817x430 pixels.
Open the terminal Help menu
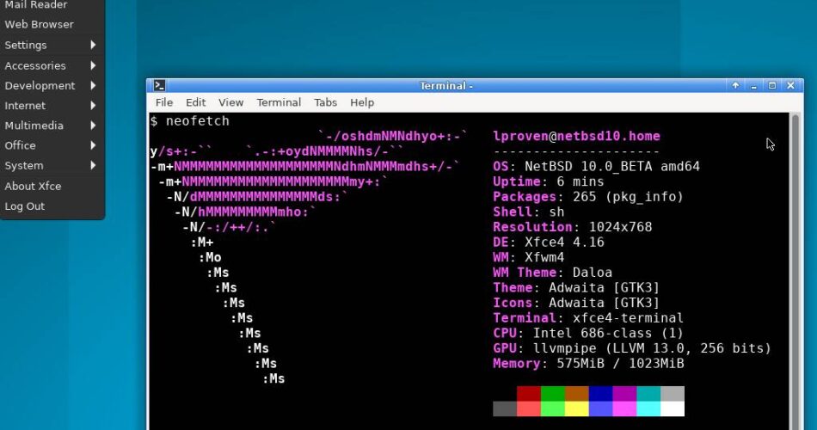point(362,102)
